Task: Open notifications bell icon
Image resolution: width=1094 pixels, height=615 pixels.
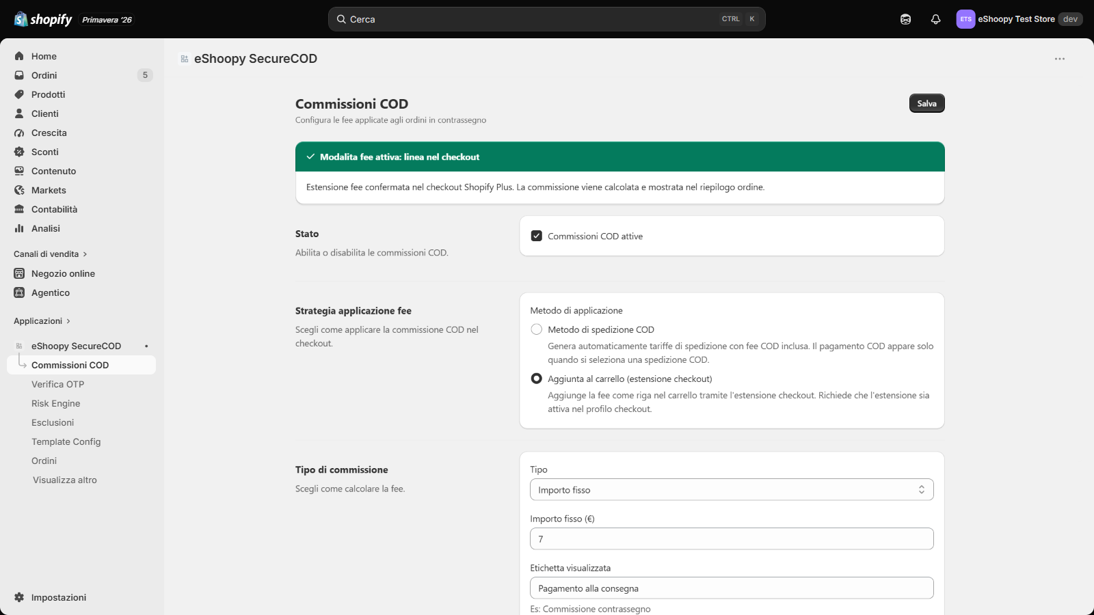Action: click(x=935, y=19)
